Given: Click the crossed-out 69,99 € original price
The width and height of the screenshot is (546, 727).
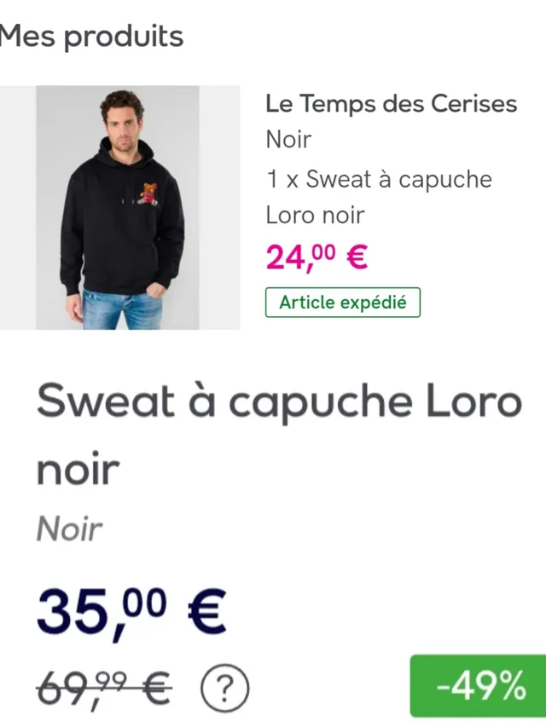Looking at the screenshot, I should [x=104, y=684].
